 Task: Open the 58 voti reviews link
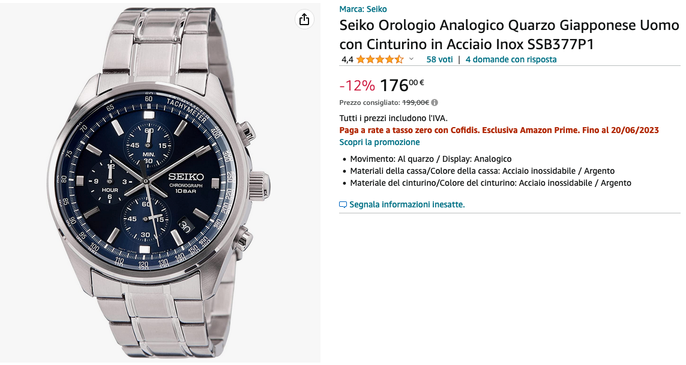pos(439,59)
